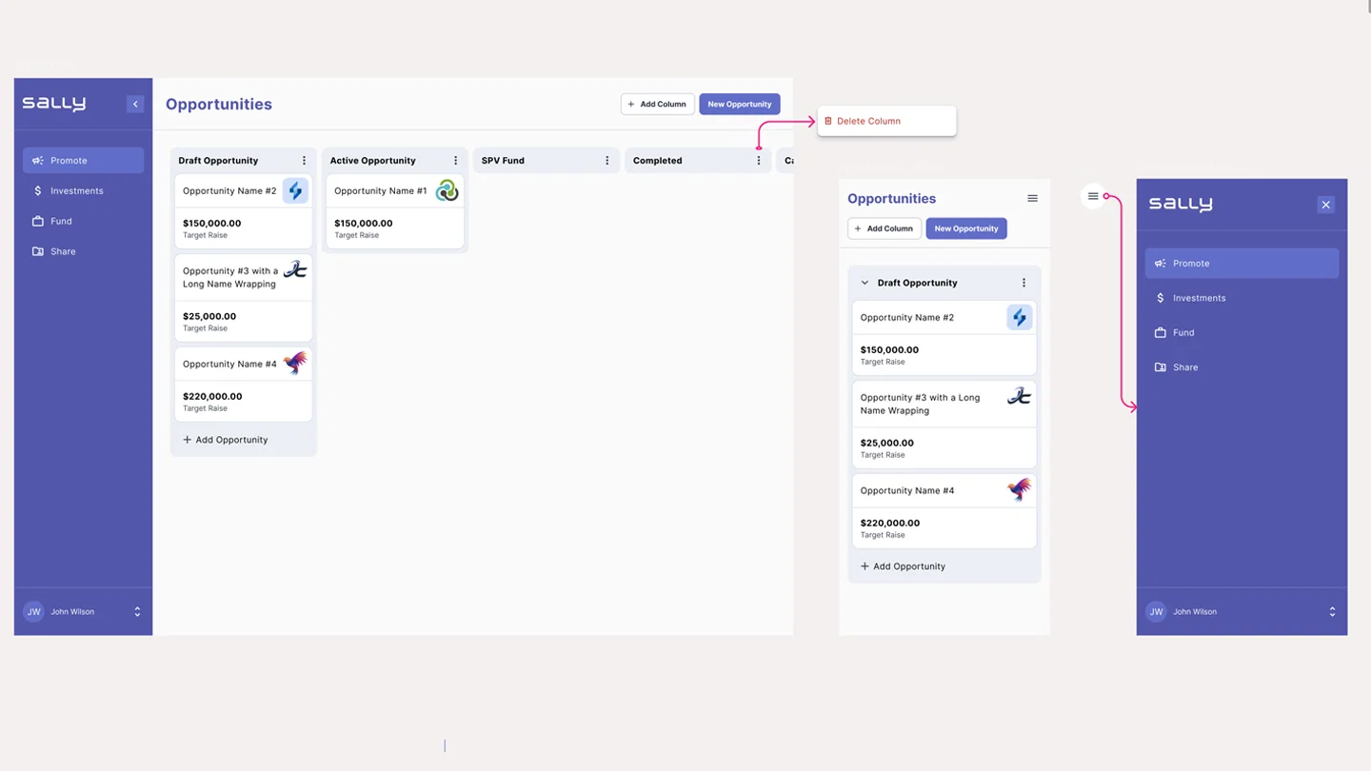Click Add Opportunity in the mobile Draft column

click(904, 566)
